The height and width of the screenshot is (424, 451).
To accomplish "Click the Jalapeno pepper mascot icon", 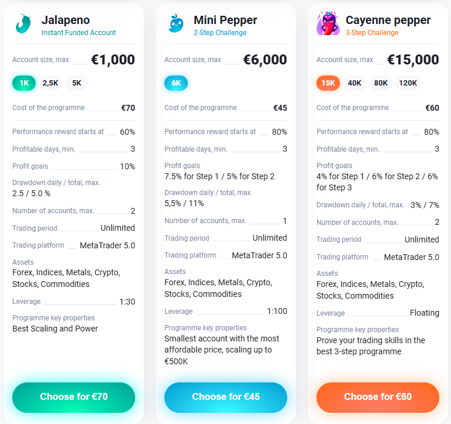I will pyautogui.click(x=24, y=25).
